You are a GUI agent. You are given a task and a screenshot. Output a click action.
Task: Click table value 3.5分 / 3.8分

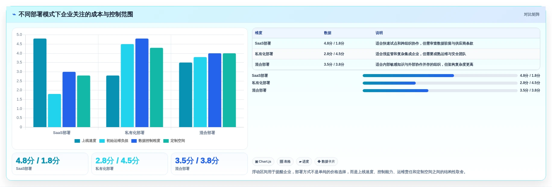pyautogui.click(x=334, y=64)
